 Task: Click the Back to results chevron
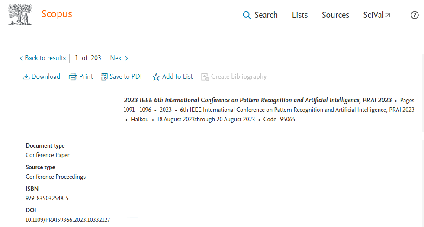pos(21,58)
